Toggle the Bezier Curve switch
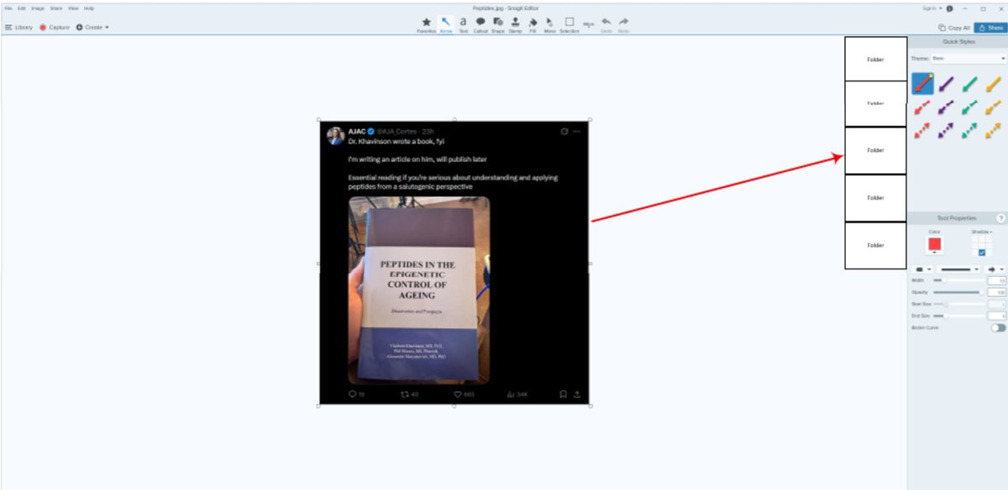 tap(997, 327)
